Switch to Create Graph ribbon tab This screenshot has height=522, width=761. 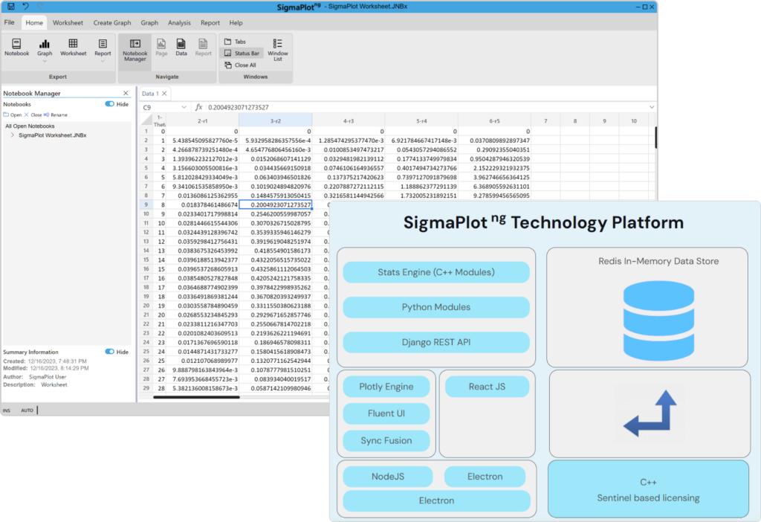112,23
